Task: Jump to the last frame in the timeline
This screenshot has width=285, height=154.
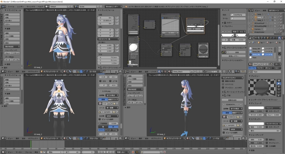Action: [113, 152]
